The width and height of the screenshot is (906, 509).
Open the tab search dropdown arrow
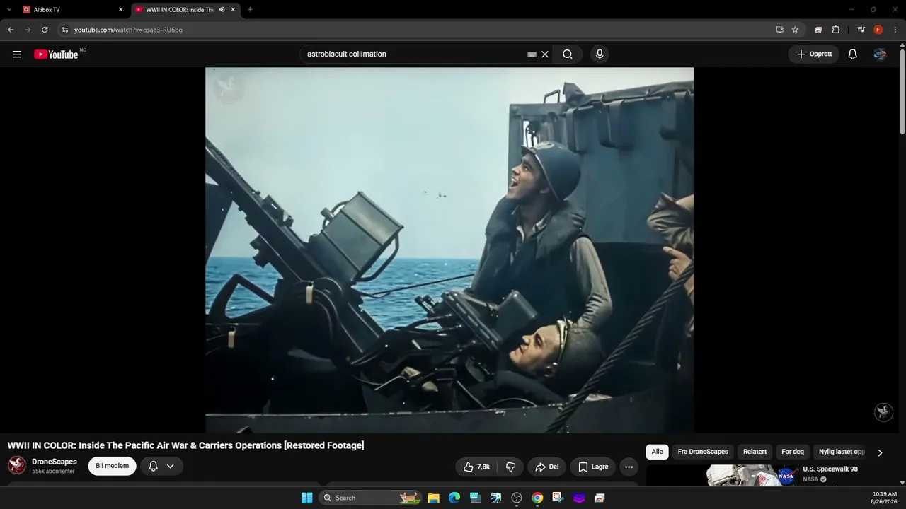coord(9,10)
